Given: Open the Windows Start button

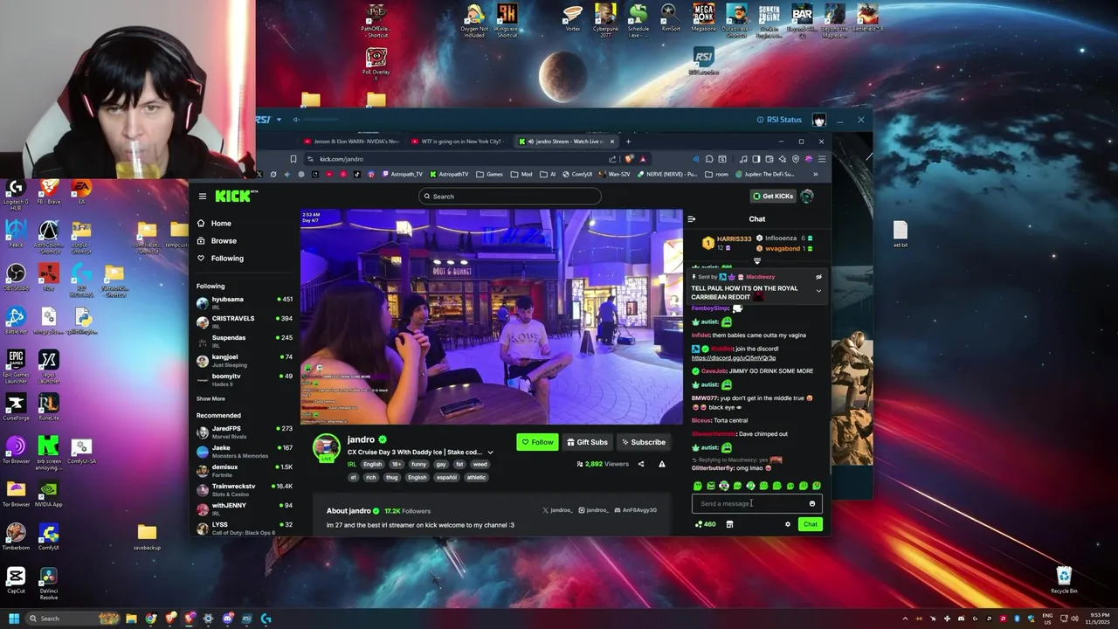Looking at the screenshot, I should click(x=14, y=619).
